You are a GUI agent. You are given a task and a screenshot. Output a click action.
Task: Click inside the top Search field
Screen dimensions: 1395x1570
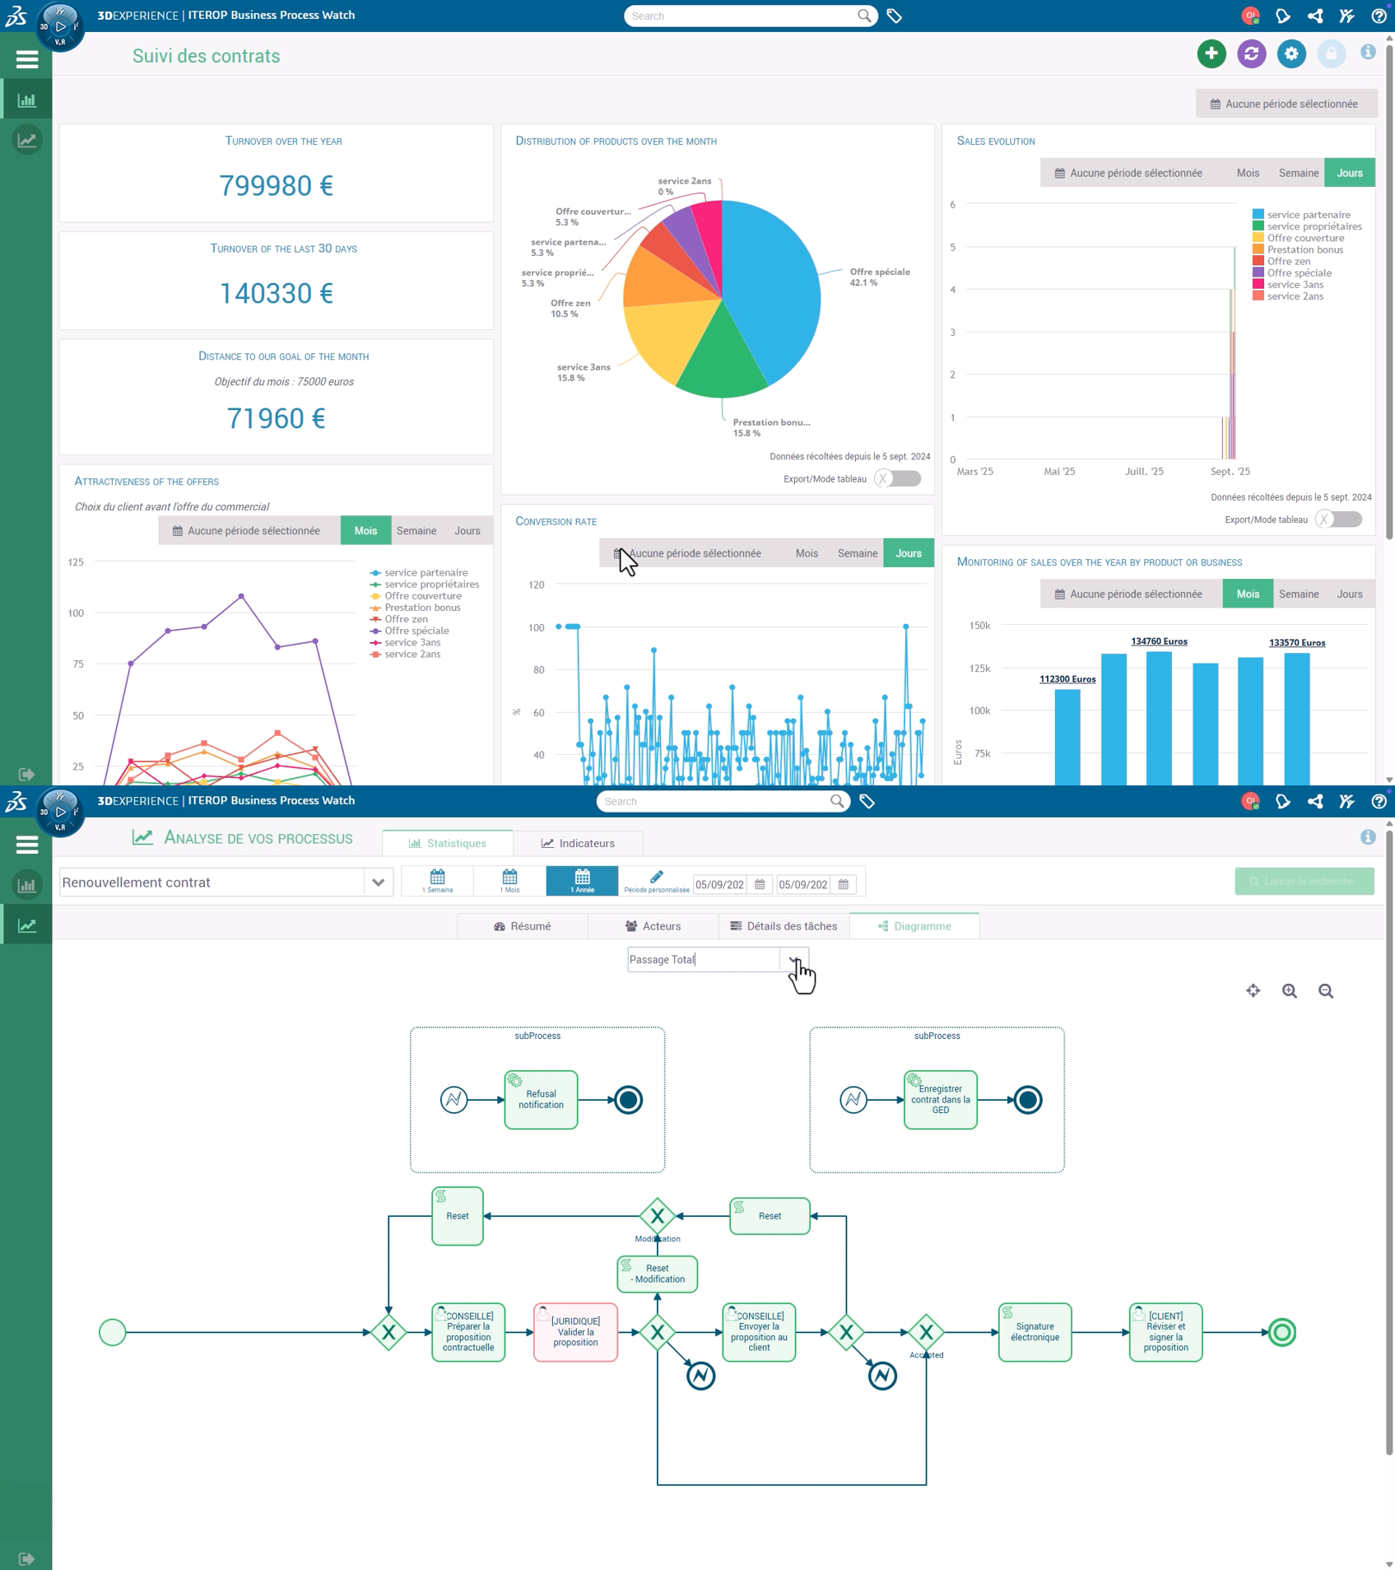coord(741,16)
